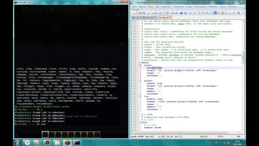Click the Minecraft taskbar icon
259x146 pixels.
pyautogui.click(x=68, y=143)
